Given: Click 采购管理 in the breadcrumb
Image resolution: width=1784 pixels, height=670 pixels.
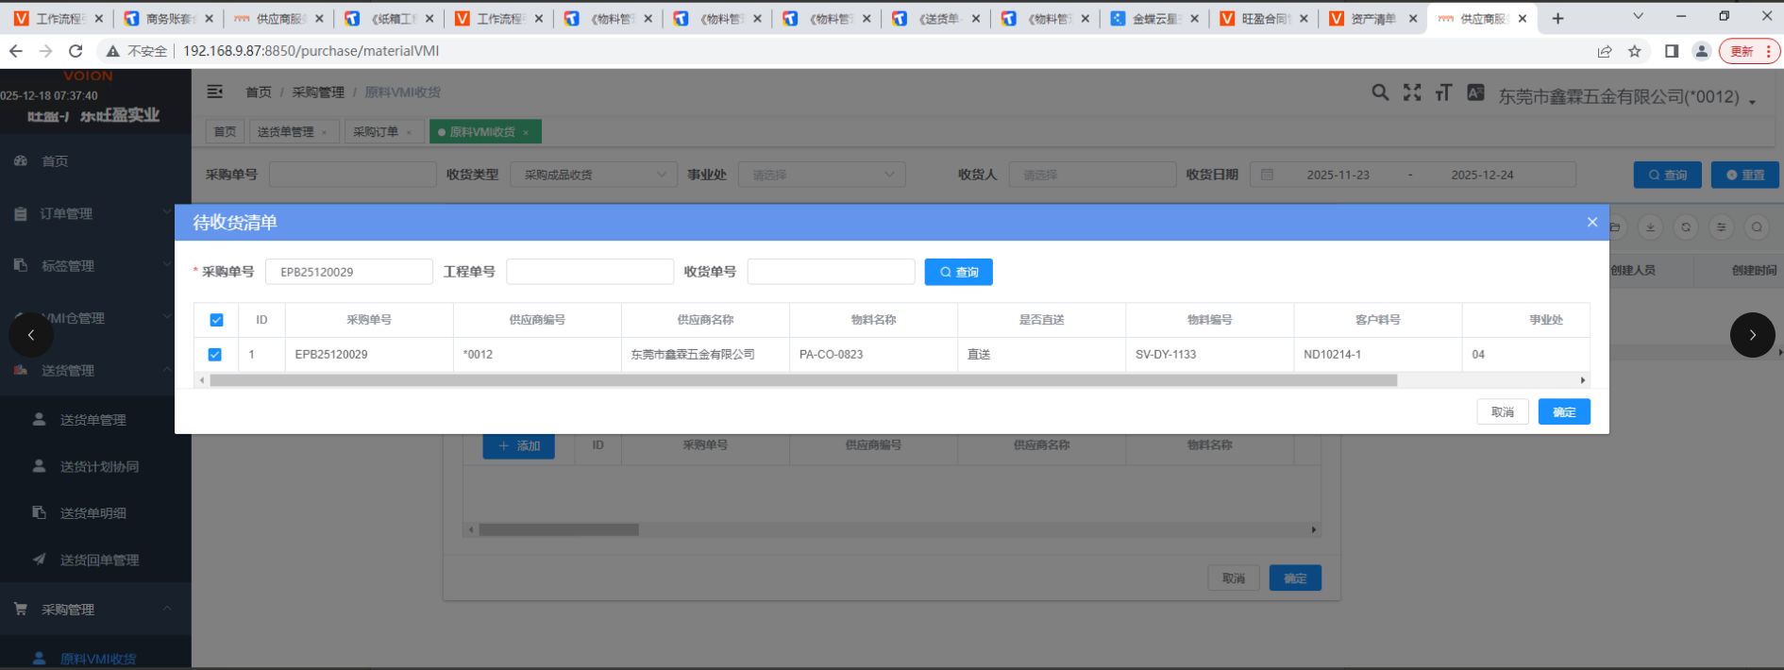Looking at the screenshot, I should 318,92.
